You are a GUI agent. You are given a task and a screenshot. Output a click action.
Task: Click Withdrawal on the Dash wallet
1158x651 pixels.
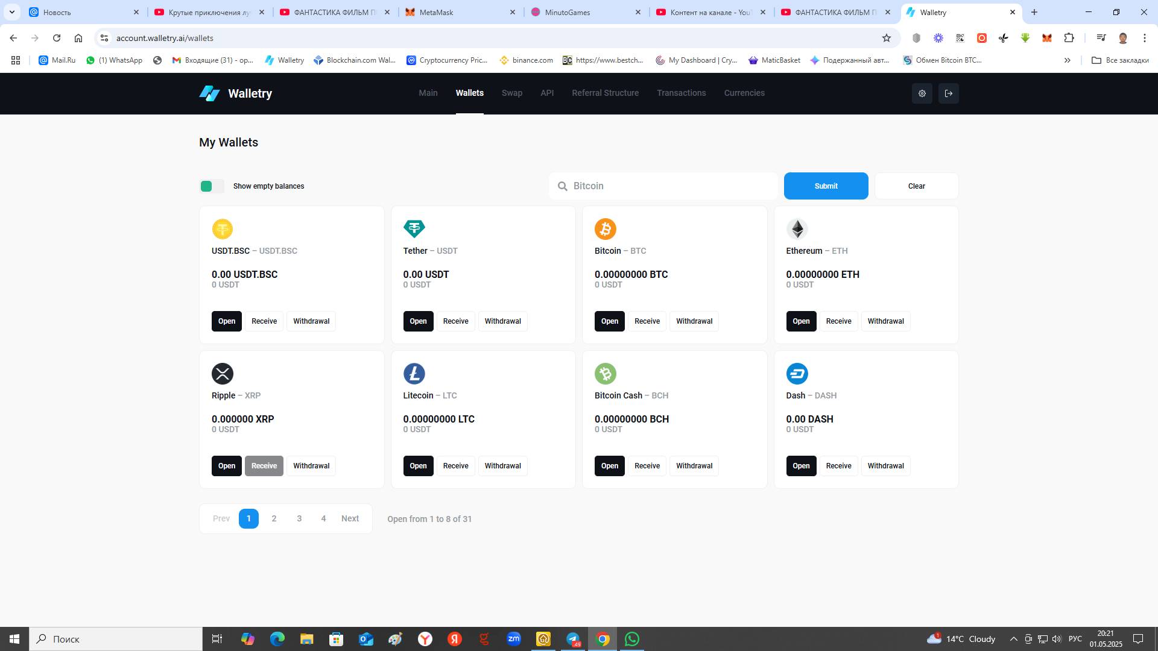pyautogui.click(x=885, y=466)
